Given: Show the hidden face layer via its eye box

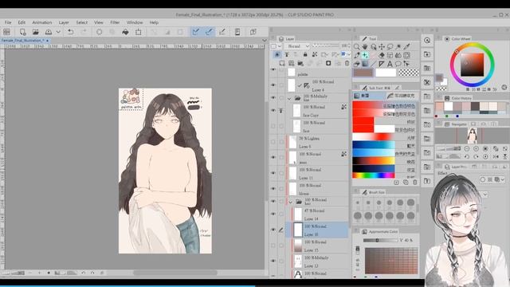Looking at the screenshot, I should click(273, 126).
